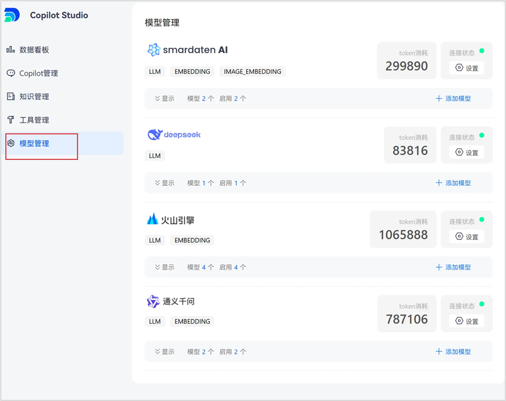Viewport: 506px width, 401px height.
Task: Click the LLM tag under 火山引擎
Action: pos(155,240)
